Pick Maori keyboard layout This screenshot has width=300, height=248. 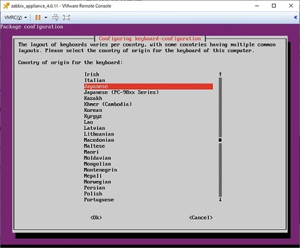tap(91, 152)
